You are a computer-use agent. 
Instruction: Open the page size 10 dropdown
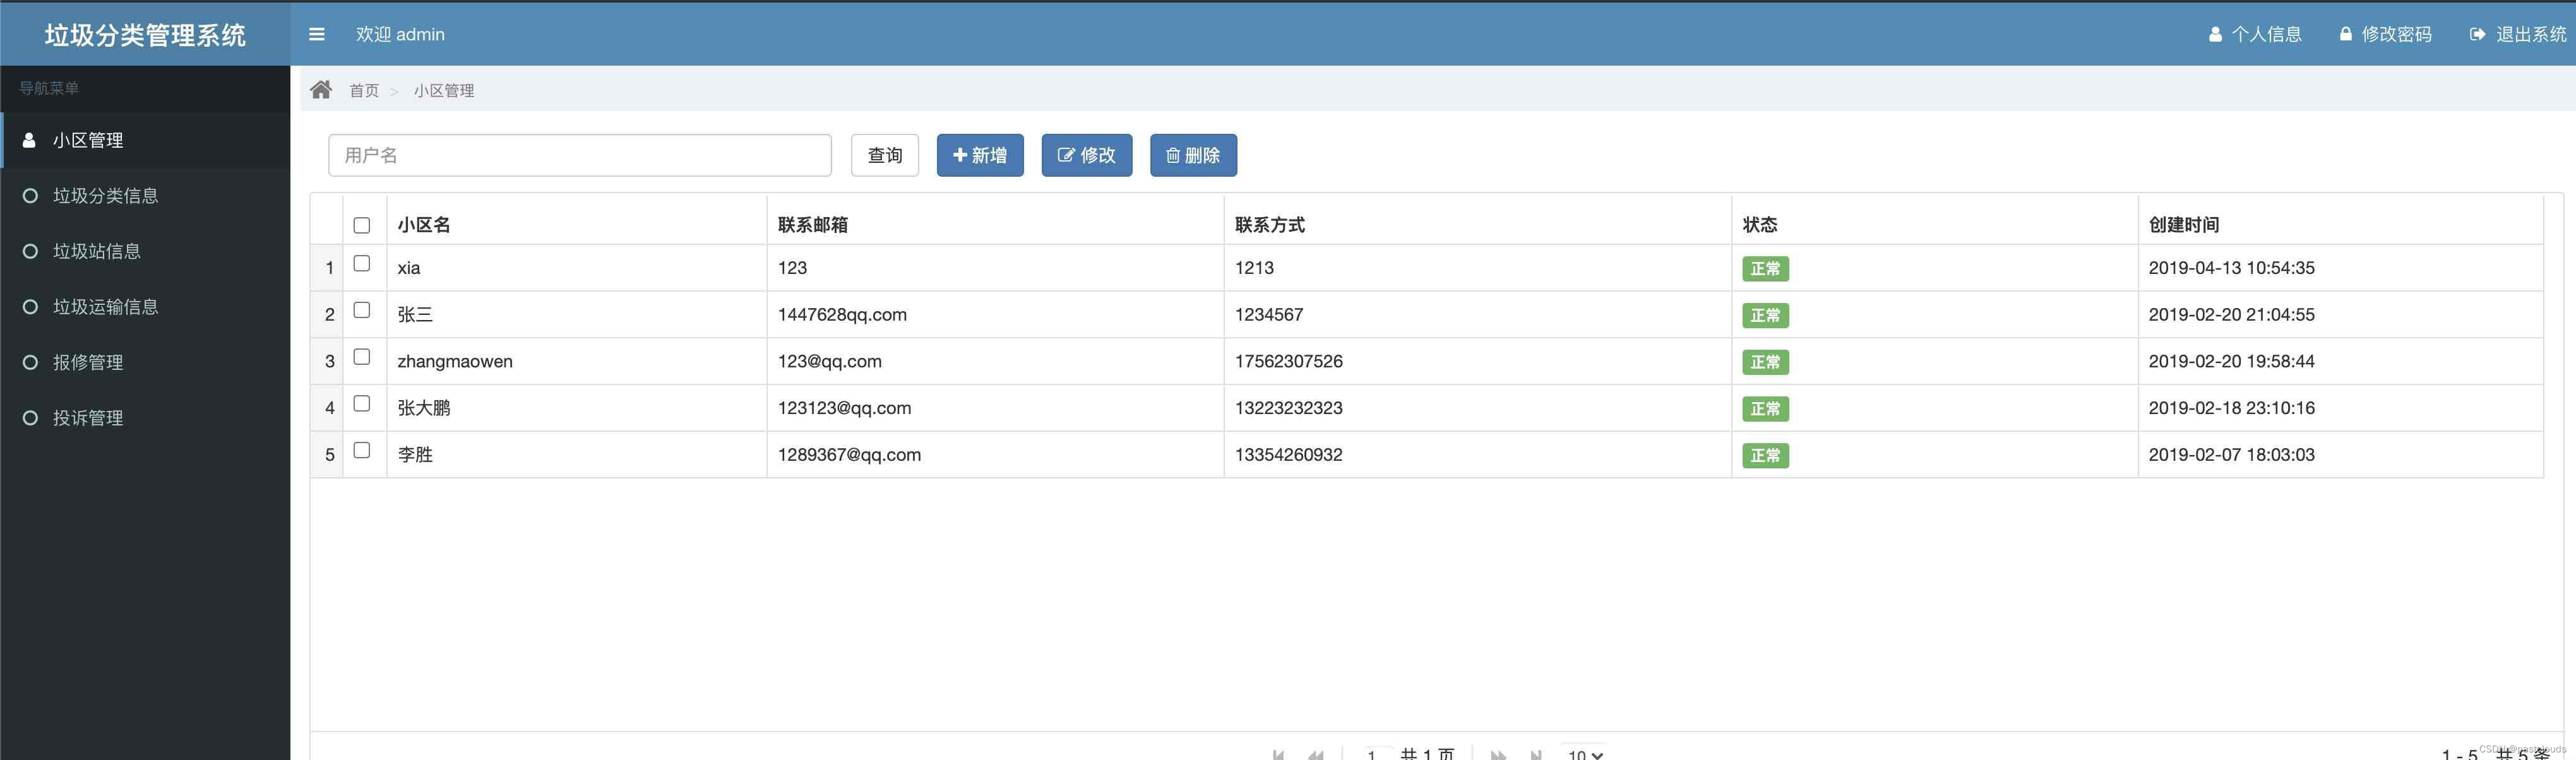click(x=1585, y=755)
